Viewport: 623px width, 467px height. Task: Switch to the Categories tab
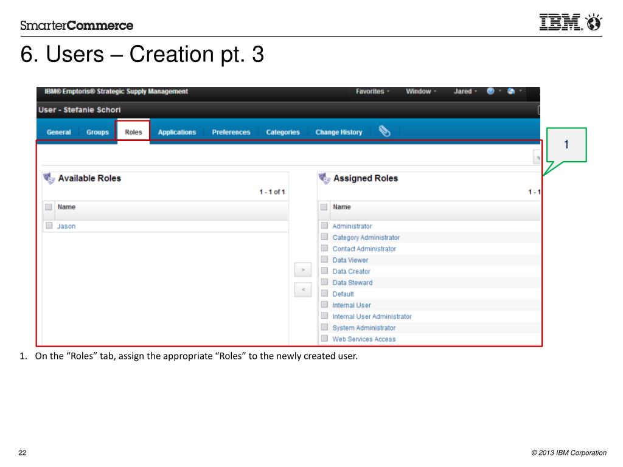coord(282,132)
